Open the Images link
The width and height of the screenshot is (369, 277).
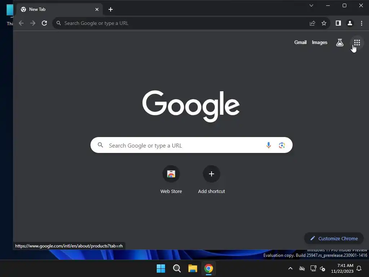[x=319, y=43]
